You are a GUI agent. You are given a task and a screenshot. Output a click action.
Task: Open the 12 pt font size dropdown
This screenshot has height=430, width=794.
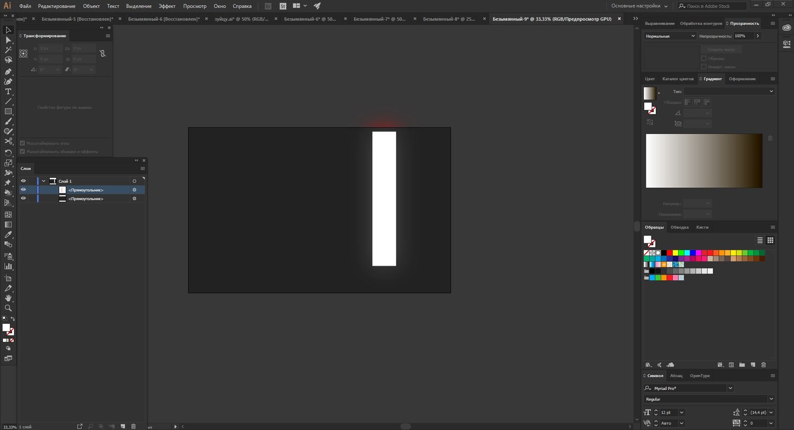pyautogui.click(x=681, y=413)
